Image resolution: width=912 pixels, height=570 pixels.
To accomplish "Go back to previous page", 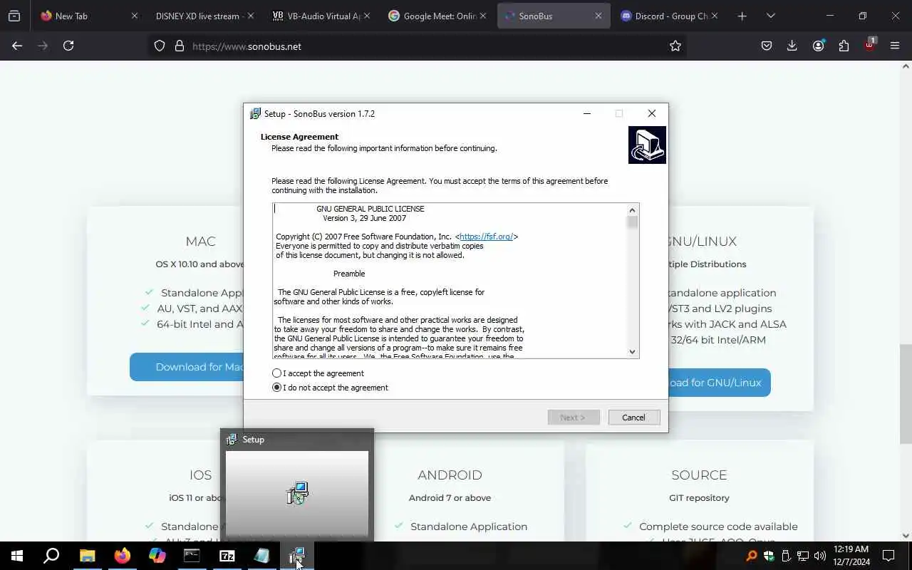I will (x=17, y=46).
